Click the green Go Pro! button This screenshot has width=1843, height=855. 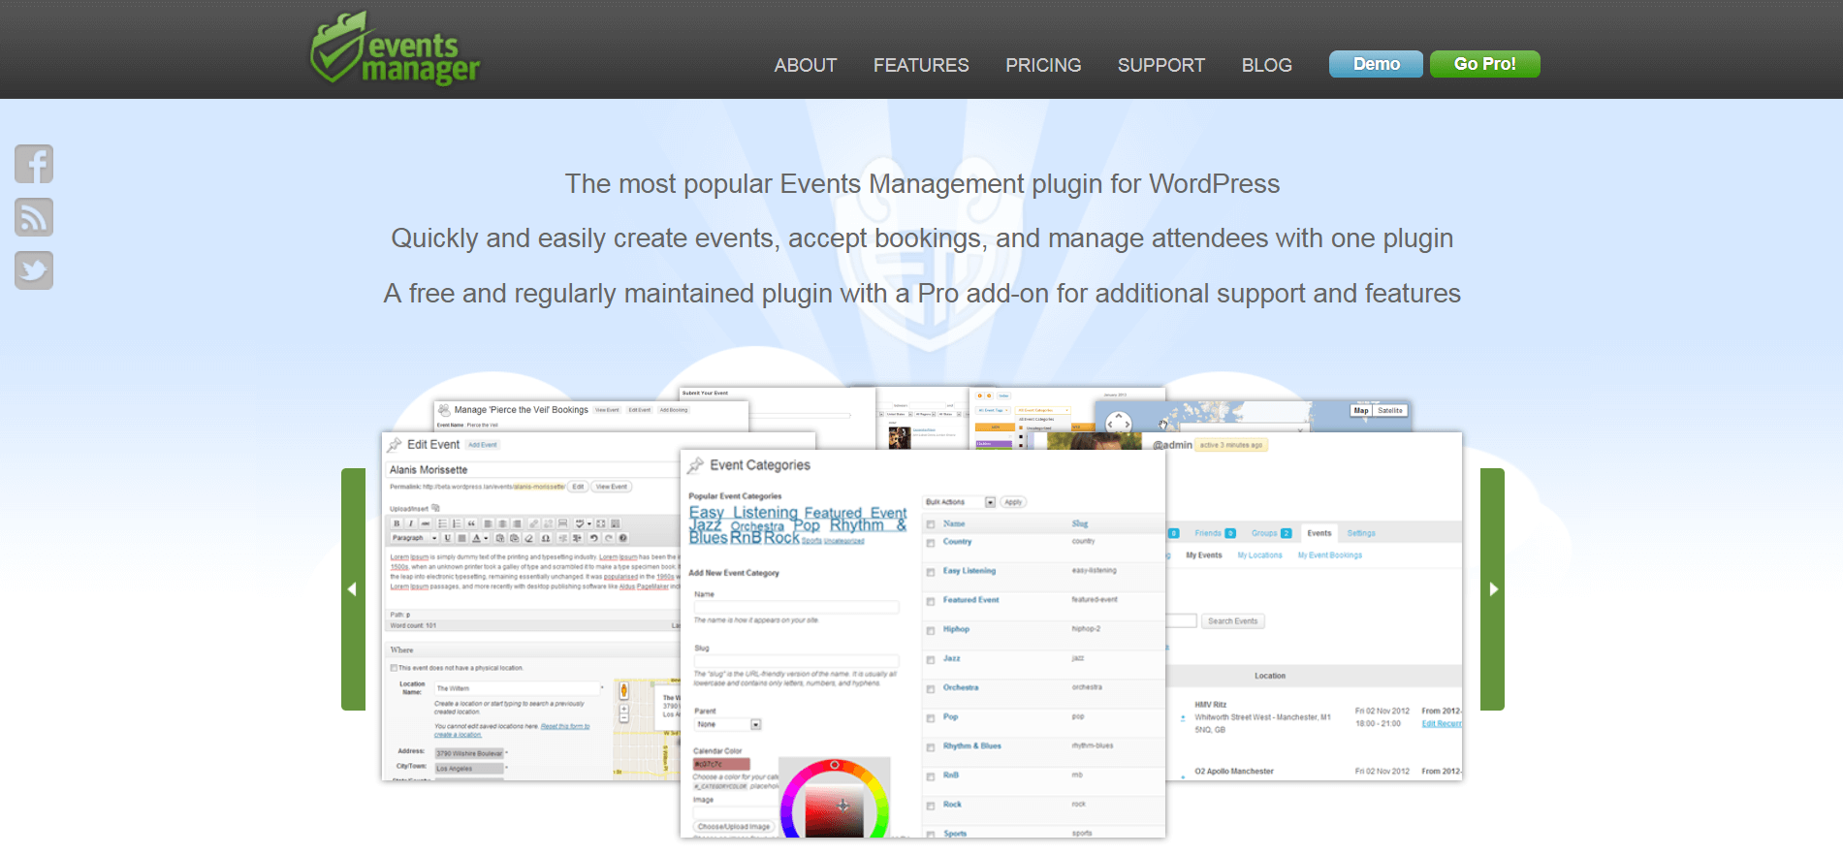(1484, 64)
